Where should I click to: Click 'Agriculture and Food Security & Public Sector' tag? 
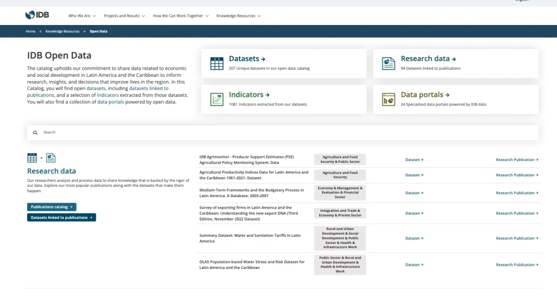pyautogui.click(x=340, y=159)
